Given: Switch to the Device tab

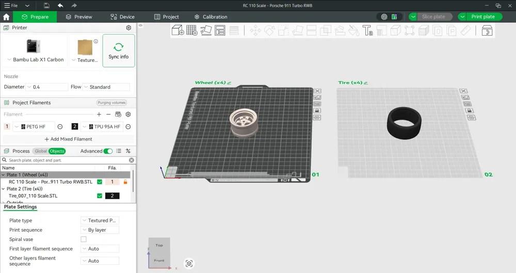Looking at the screenshot, I should point(123,17).
